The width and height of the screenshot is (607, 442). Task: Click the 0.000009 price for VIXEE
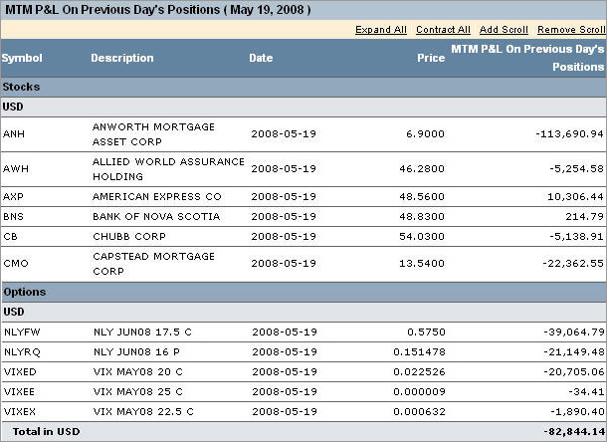(x=419, y=392)
